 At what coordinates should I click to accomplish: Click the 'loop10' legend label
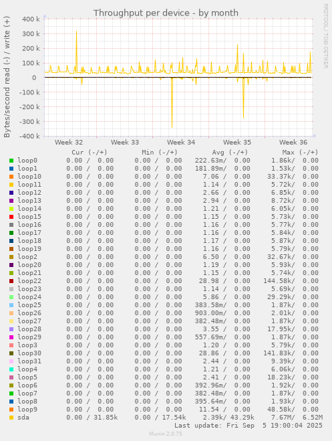click(x=29, y=177)
